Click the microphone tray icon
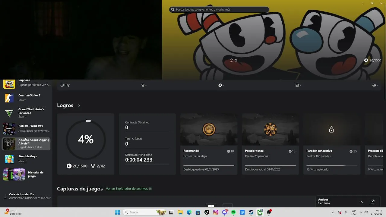 tap(346, 212)
